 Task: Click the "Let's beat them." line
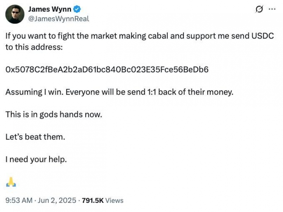[35, 137]
